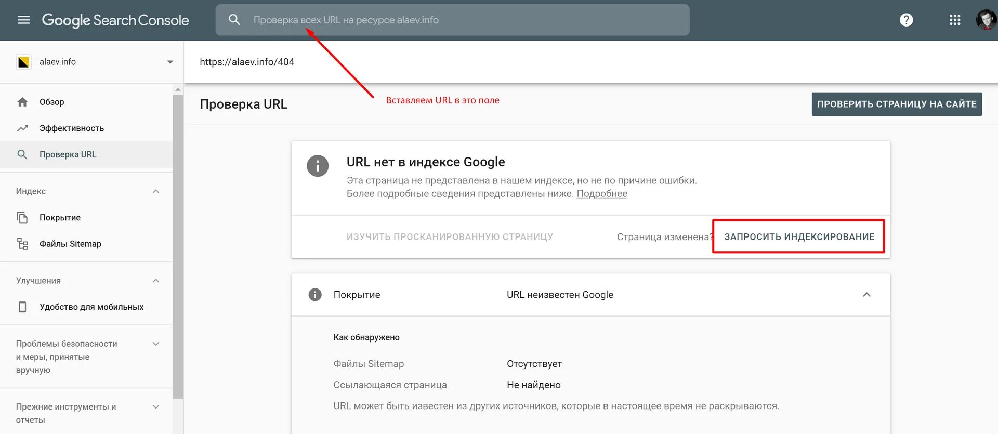The image size is (998, 434).
Task: Click the Google Search Console logo
Action: click(x=115, y=20)
